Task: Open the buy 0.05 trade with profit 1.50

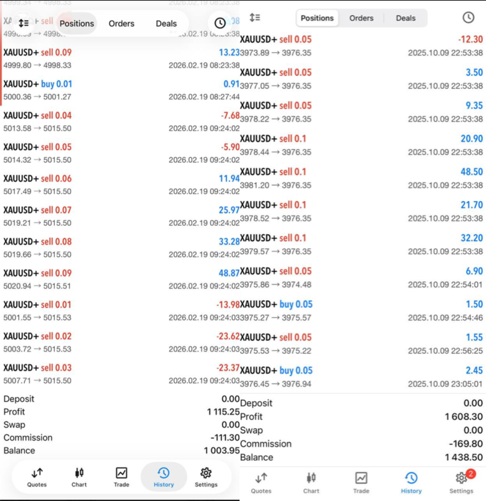Action: (362, 311)
